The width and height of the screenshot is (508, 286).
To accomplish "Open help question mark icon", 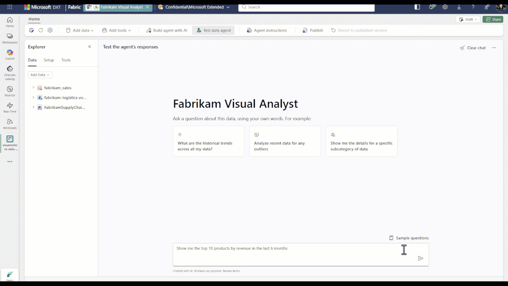I will 473,7.
